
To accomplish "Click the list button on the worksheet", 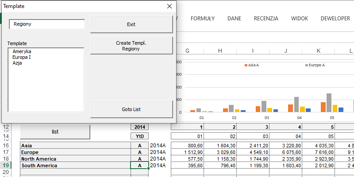I will 55,131.
